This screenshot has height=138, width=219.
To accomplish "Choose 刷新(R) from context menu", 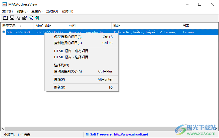I will coord(82,87).
